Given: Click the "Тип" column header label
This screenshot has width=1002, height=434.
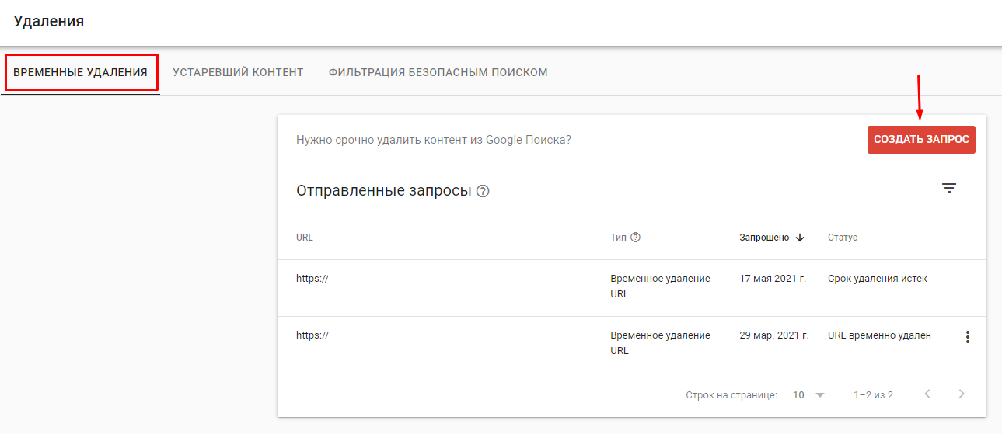Looking at the screenshot, I should 618,238.
